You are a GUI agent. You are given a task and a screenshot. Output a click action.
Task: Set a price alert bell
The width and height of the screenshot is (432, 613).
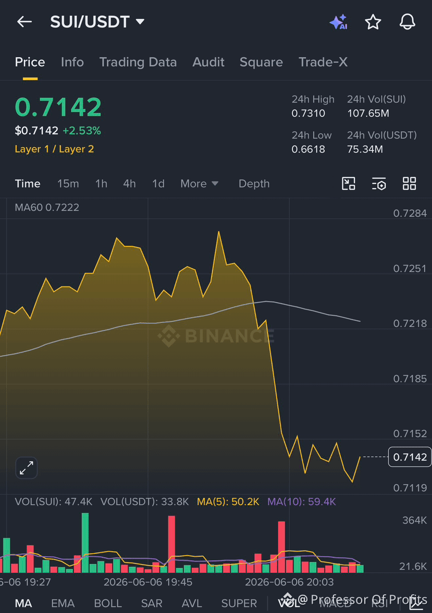point(408,22)
